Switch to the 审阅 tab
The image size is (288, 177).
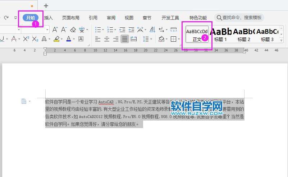coord(111,18)
